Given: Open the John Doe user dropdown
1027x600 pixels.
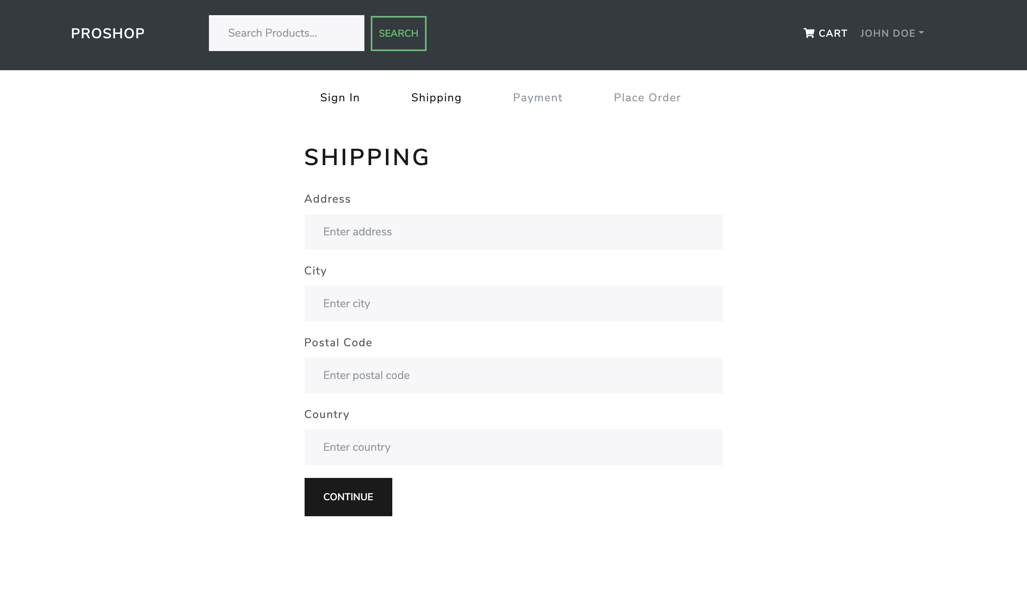Looking at the screenshot, I should pyautogui.click(x=887, y=34).
